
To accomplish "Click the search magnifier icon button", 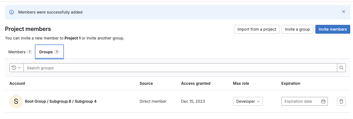I will [x=341, y=68].
